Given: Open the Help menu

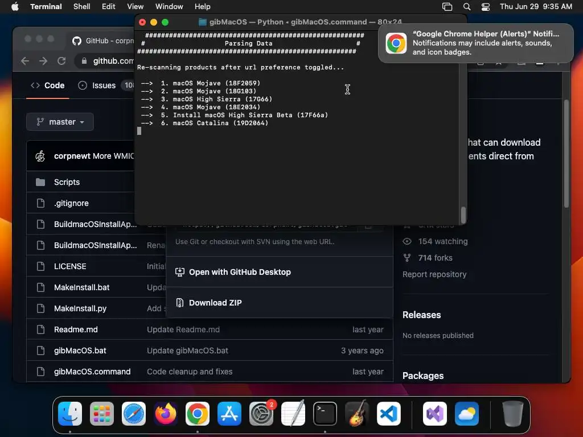Looking at the screenshot, I should (203, 6).
